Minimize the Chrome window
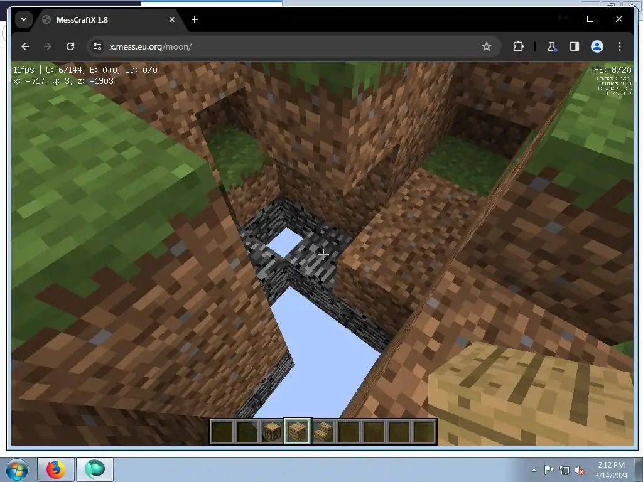Screen dimensions: 643x482 click(x=561, y=19)
